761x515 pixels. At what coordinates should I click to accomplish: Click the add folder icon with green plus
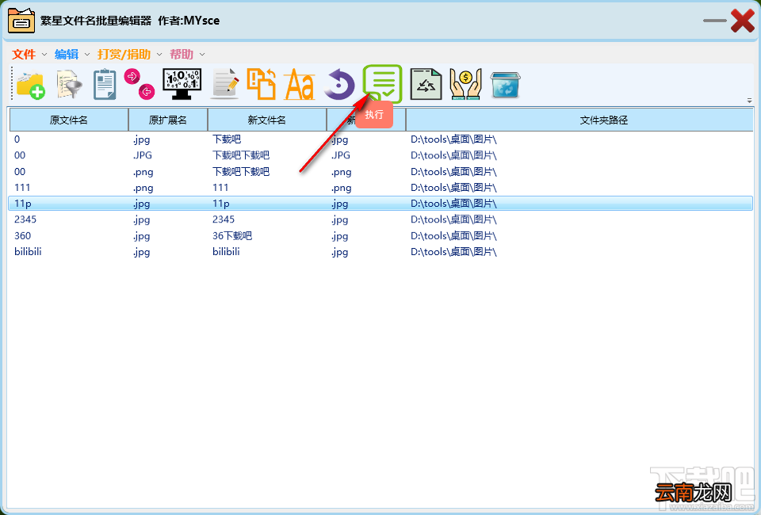pos(30,85)
